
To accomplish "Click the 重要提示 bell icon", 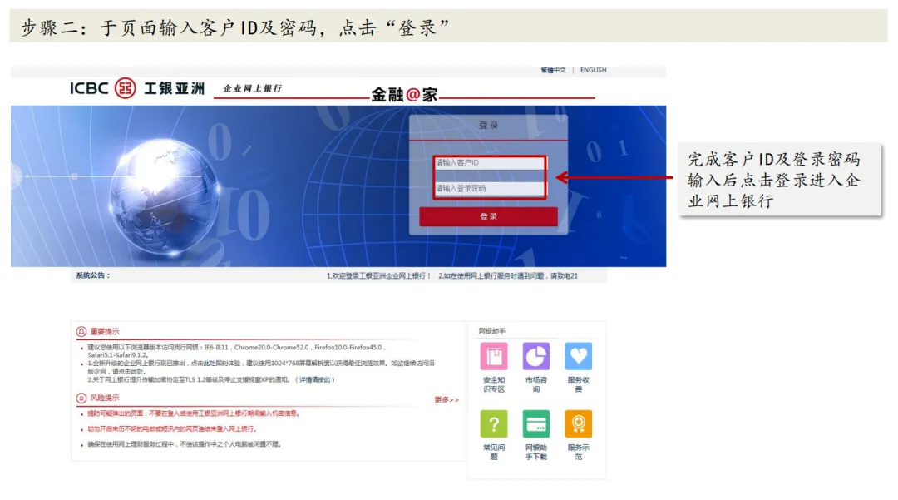I will (x=81, y=331).
